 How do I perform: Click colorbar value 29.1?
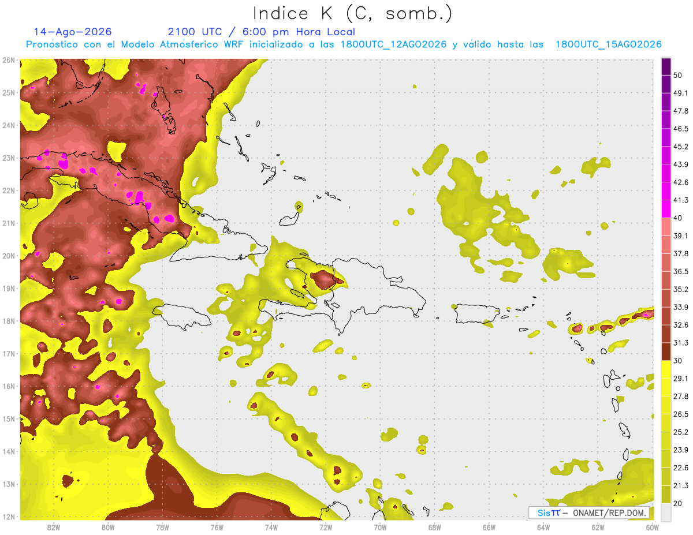click(680, 379)
